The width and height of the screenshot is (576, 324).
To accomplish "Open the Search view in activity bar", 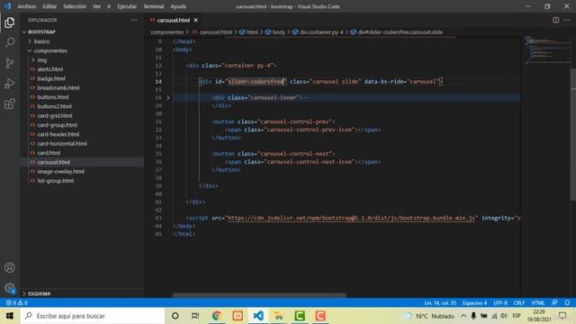I will click(x=10, y=42).
